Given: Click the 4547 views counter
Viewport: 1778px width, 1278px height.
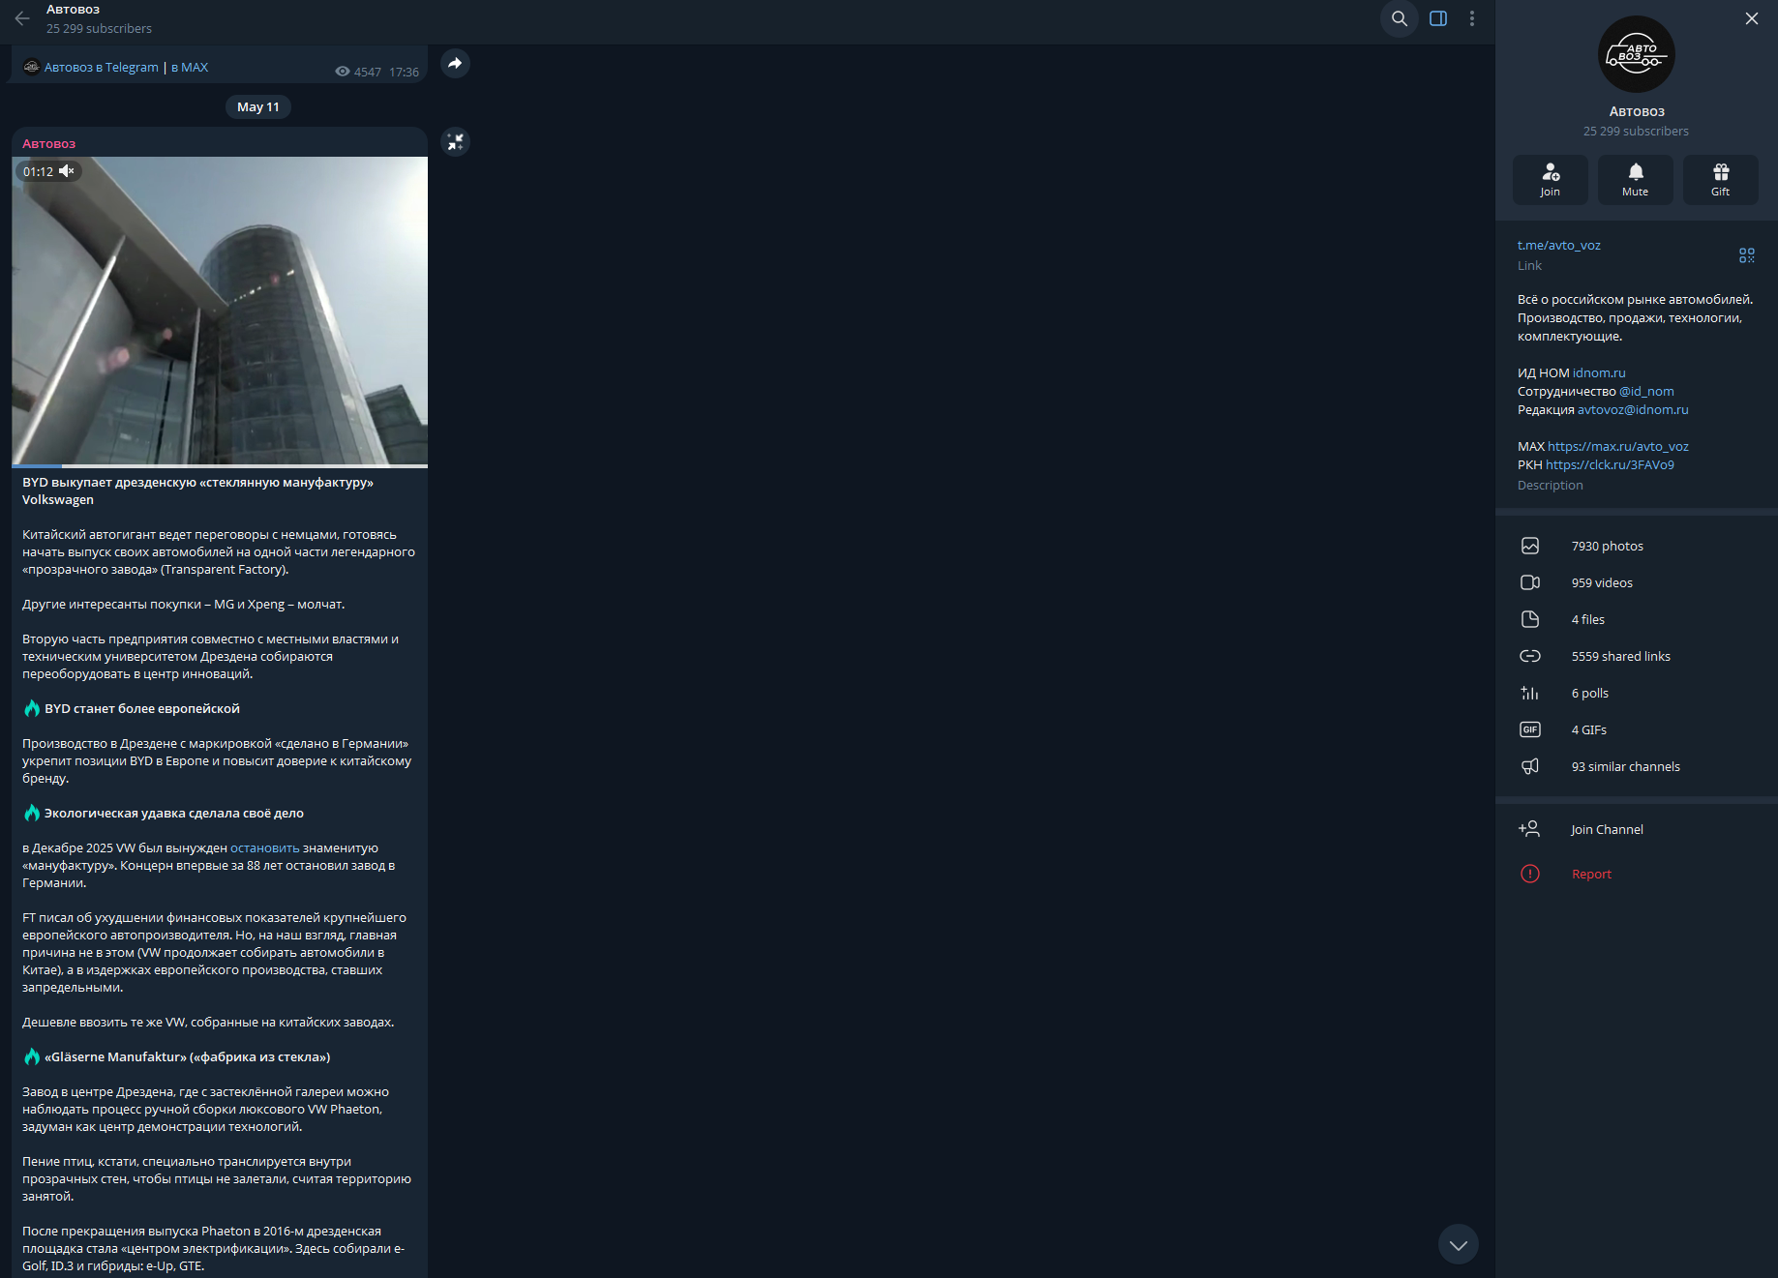Looking at the screenshot, I should [x=358, y=73].
